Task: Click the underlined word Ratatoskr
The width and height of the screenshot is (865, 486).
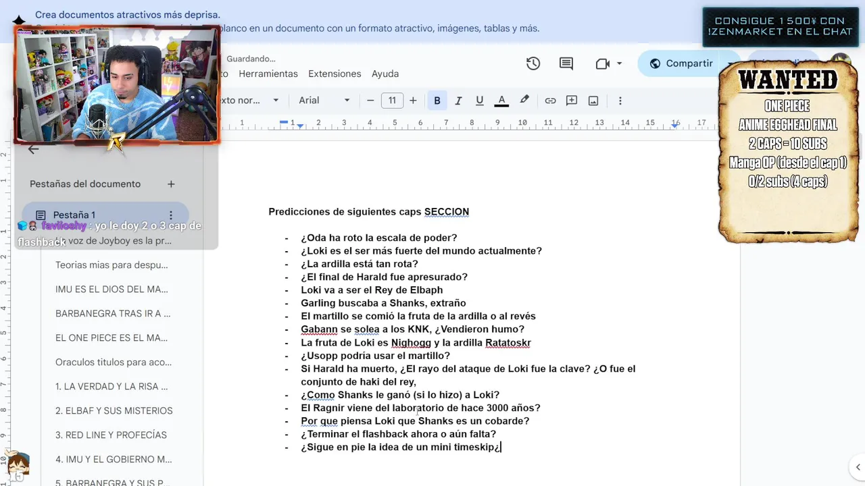Action: tap(508, 343)
